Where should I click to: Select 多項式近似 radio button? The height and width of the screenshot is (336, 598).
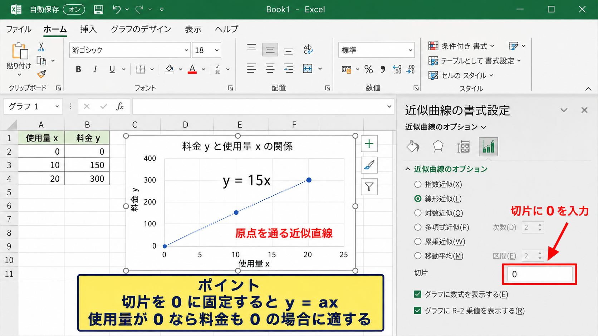click(x=418, y=227)
